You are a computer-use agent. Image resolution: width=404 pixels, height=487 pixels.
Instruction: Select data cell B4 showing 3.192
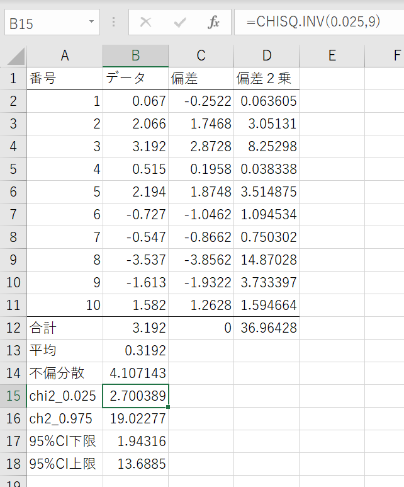click(x=135, y=147)
